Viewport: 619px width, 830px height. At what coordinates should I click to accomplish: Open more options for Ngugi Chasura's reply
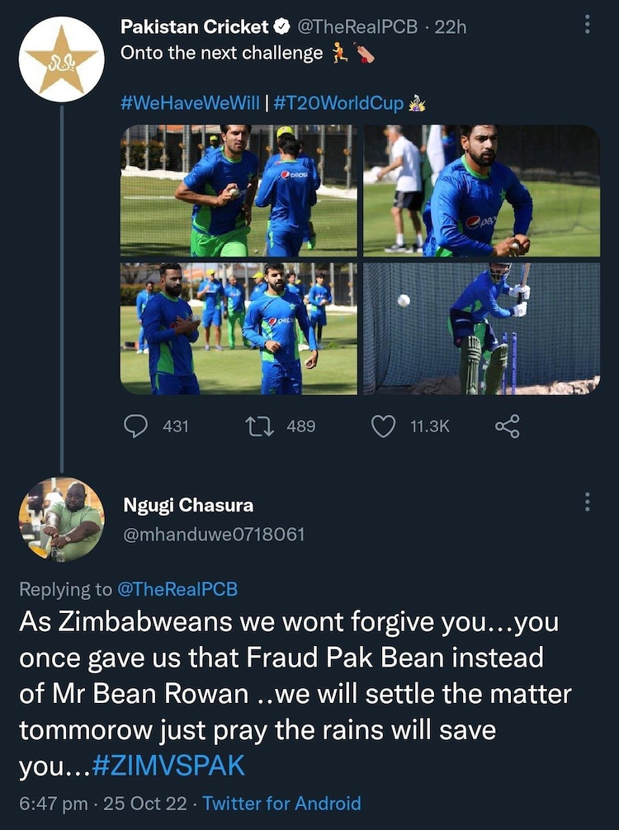(588, 502)
